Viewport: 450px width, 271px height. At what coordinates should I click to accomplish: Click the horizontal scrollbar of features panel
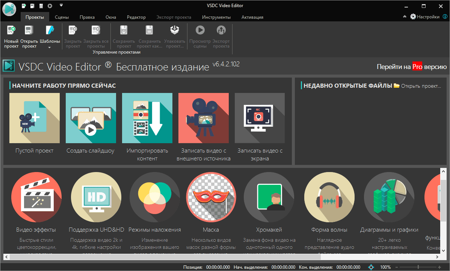tap(165, 257)
